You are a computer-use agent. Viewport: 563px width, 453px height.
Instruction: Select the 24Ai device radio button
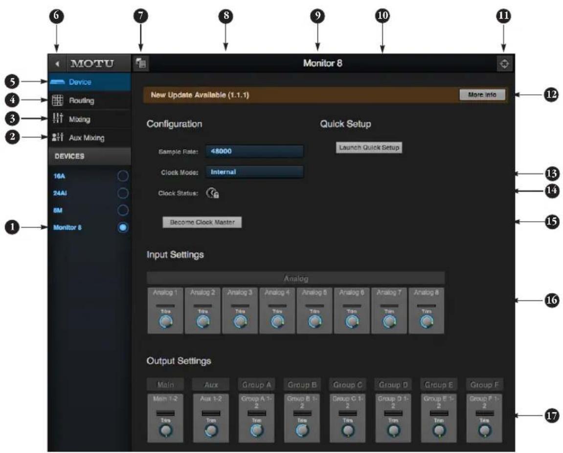(x=123, y=193)
